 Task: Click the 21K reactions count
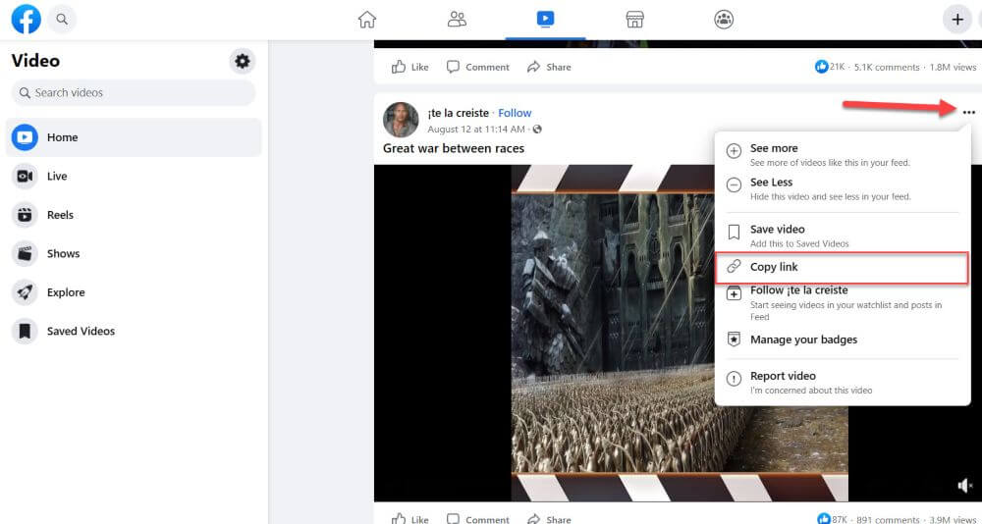831,67
